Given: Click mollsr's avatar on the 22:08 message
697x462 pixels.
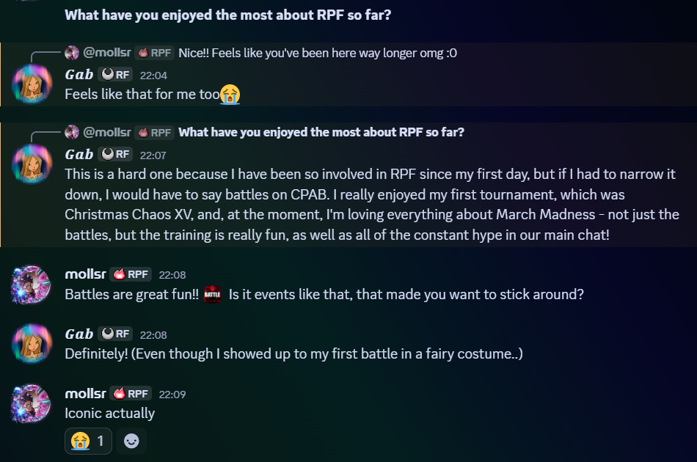Looking at the screenshot, I should [x=32, y=284].
